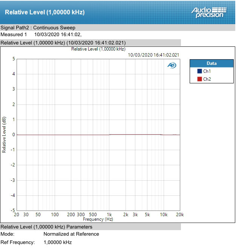The height and width of the screenshot is (249, 236).
Task: Click the '100' frequency axis tick label
Action: click(55, 215)
